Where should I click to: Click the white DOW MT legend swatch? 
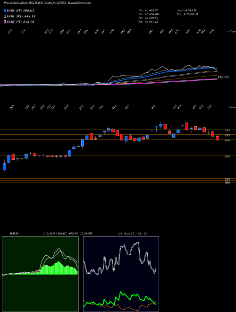pos(5,16)
